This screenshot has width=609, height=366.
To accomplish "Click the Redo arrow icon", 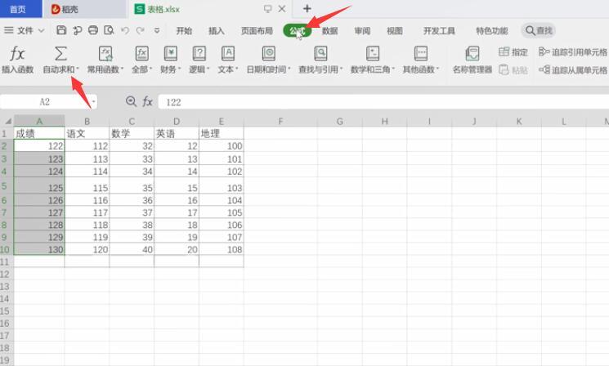I will tap(141, 30).
